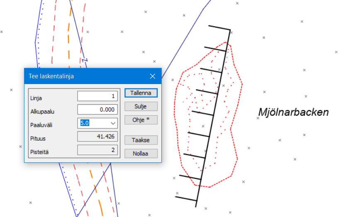Viewport: 343px width, 217px height.
Task: Click the Linja label text
Action: (36, 98)
